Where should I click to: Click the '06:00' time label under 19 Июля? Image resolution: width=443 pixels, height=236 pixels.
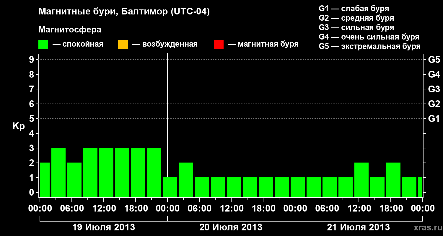pos(72,209)
